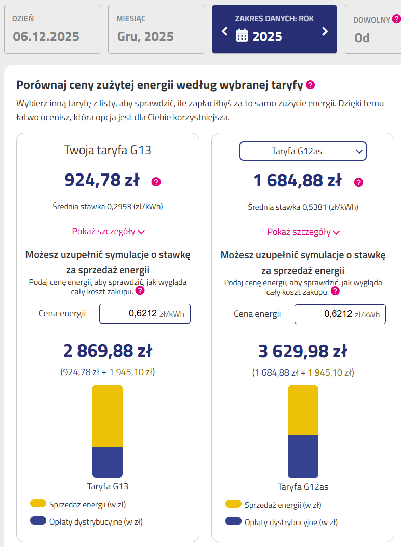Viewport: 401px width, 547px height.
Task: Click the Cena energii field for the G13 tariff
Action: coord(145,313)
